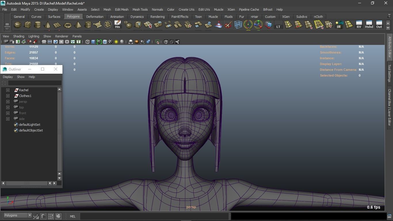Select defaultLightSet in the Outliner

[29, 125]
